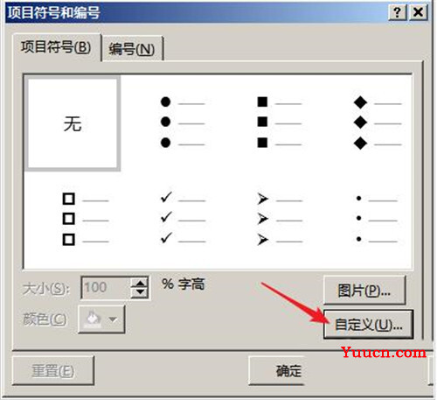Click the 重置(E) reset button
The width and height of the screenshot is (437, 400).
53,370
